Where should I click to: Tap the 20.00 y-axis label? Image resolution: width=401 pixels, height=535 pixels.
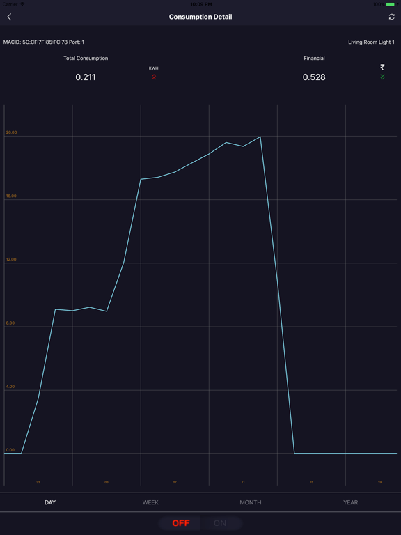11,132
